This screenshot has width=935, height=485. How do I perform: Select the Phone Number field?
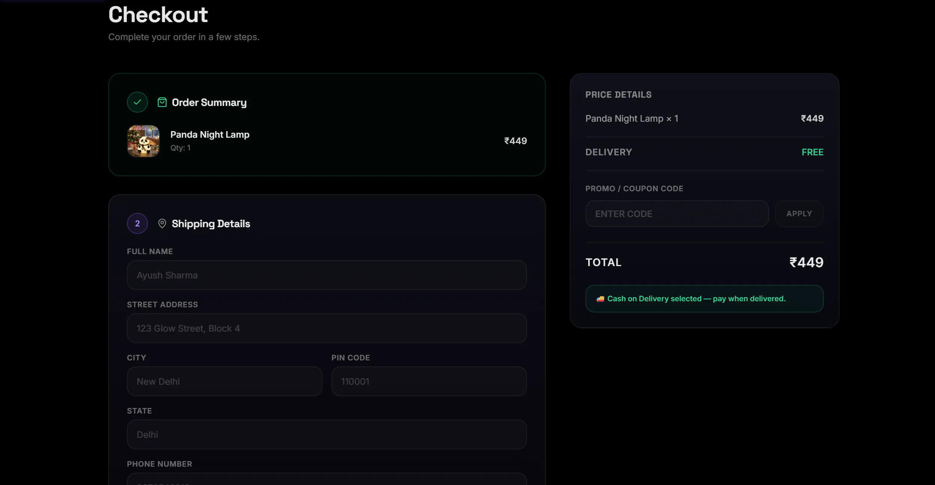pos(327,479)
